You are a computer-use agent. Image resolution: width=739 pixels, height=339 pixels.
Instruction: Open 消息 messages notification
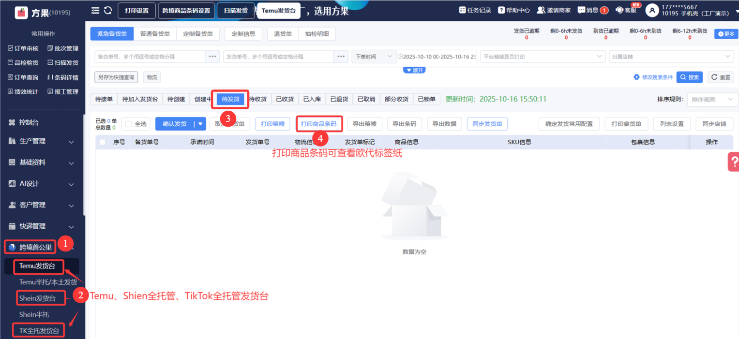tap(593, 10)
